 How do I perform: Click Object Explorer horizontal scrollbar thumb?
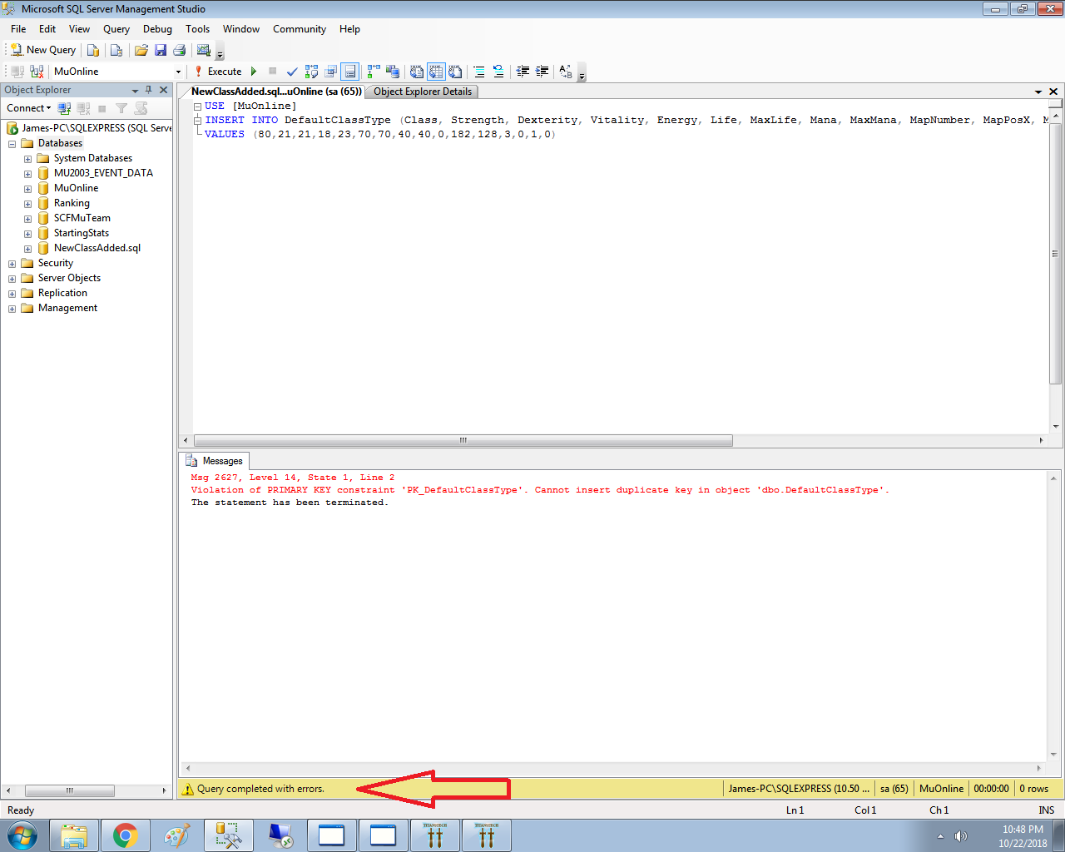click(x=70, y=790)
